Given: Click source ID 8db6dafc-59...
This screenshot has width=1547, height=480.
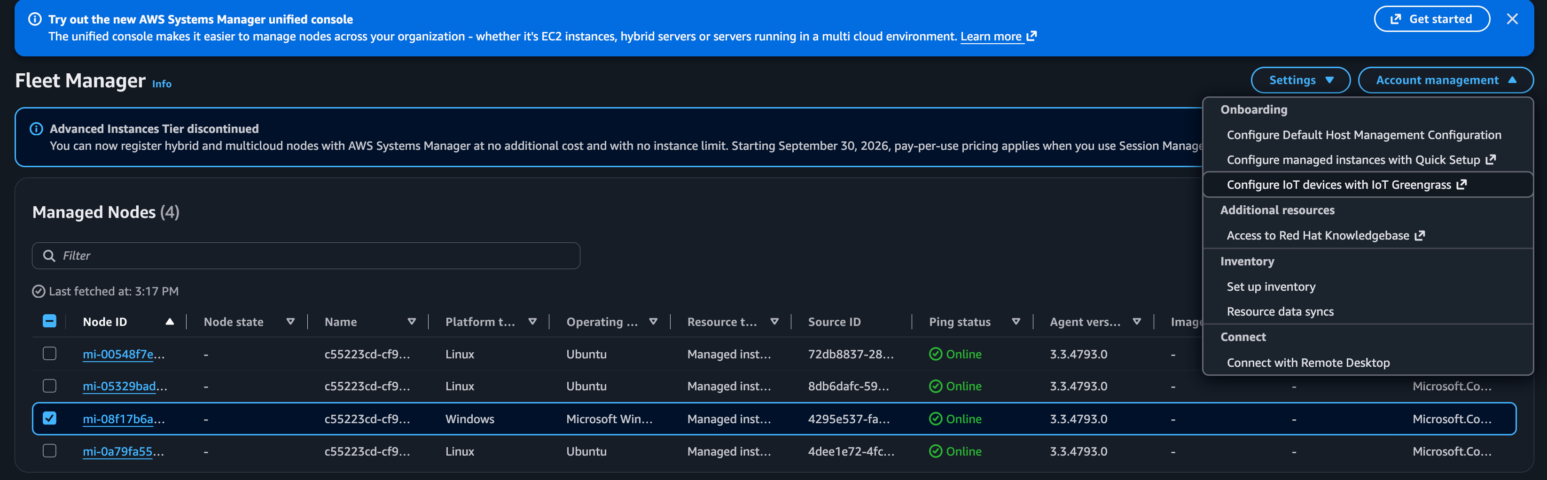Looking at the screenshot, I should 849,387.
